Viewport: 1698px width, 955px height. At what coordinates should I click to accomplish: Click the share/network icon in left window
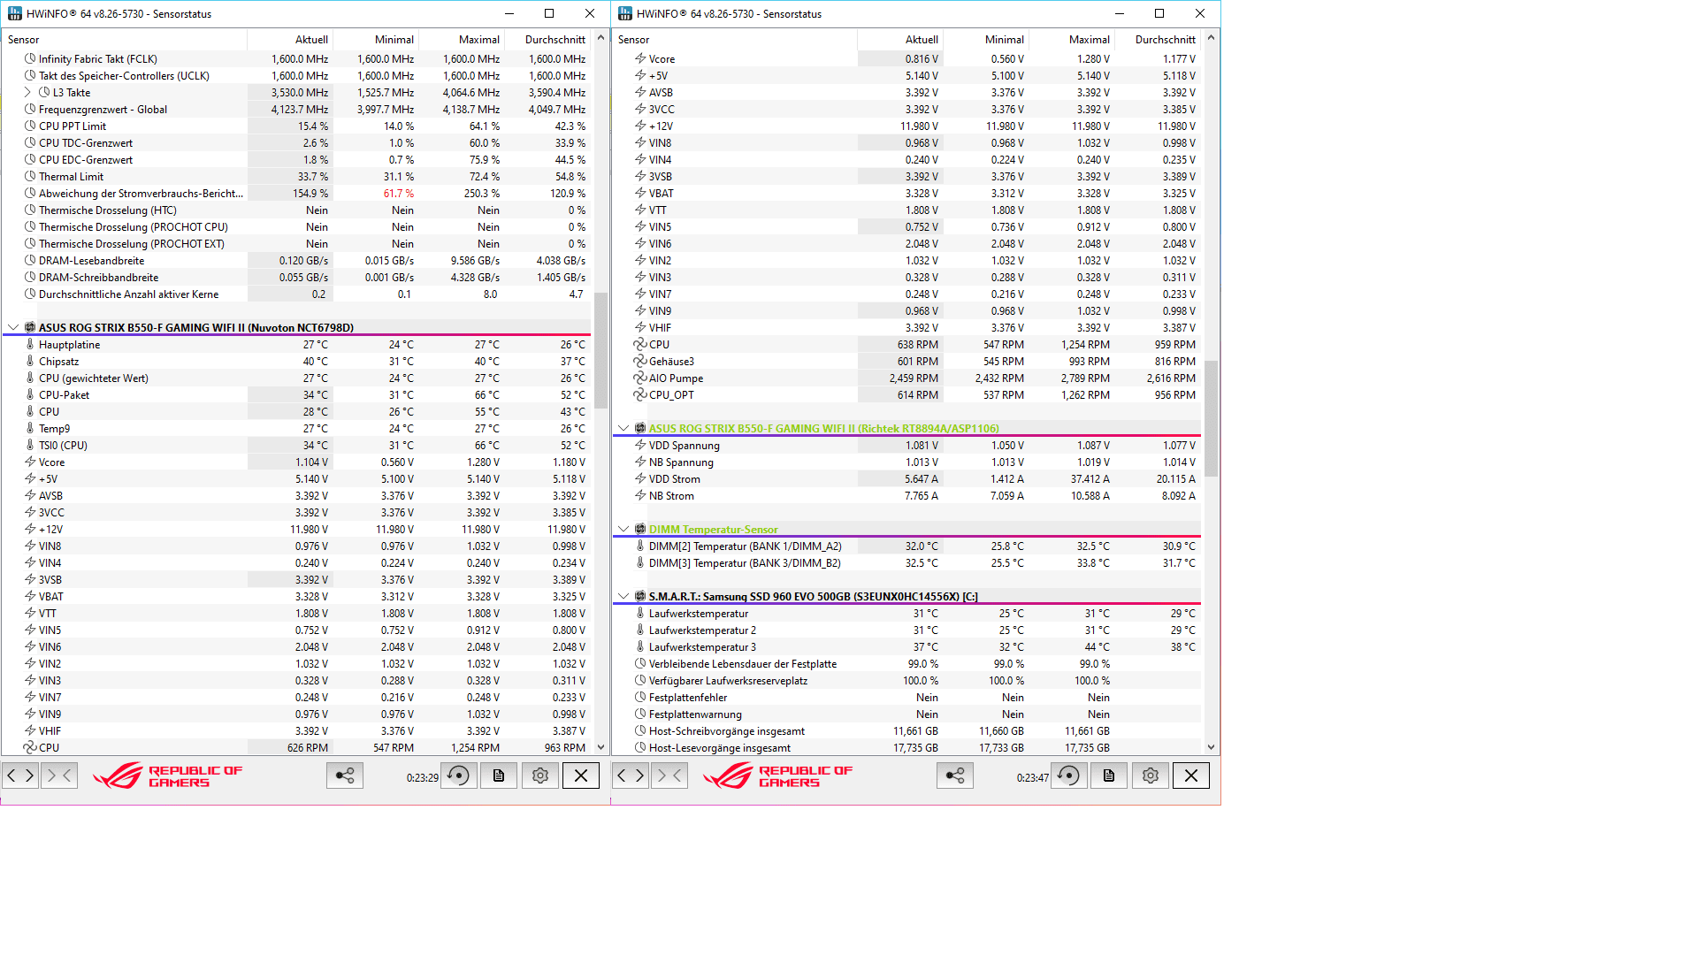point(344,775)
